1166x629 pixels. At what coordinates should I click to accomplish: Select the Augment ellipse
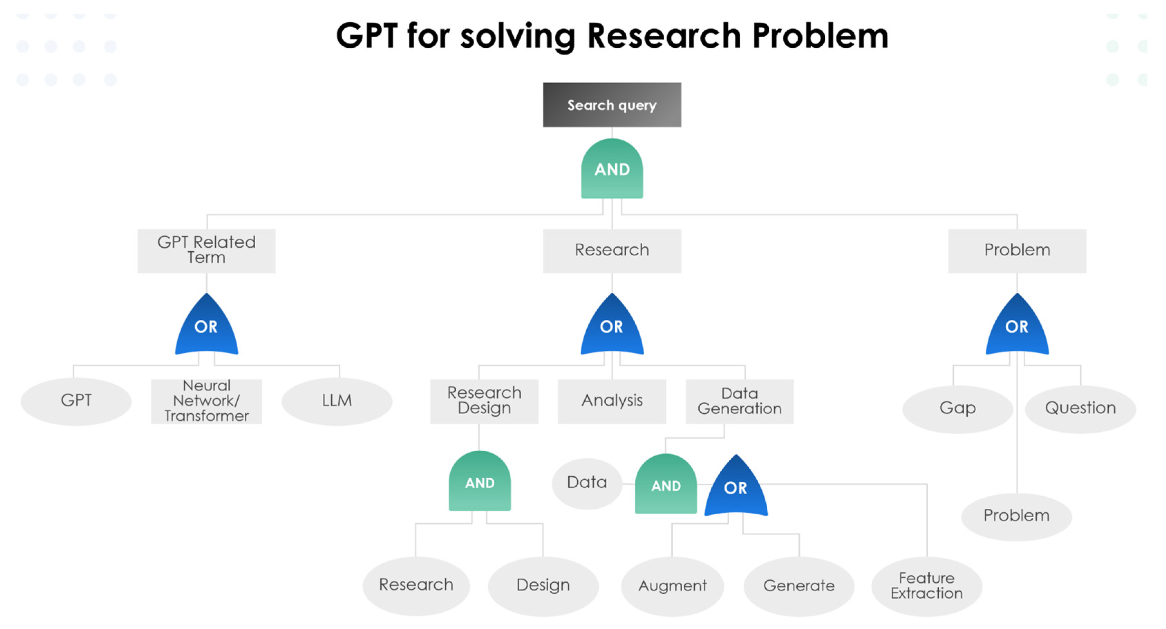coord(672,585)
